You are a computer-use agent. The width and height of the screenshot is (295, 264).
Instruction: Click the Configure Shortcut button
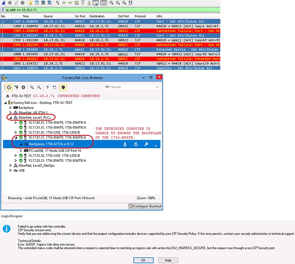click(145, 206)
